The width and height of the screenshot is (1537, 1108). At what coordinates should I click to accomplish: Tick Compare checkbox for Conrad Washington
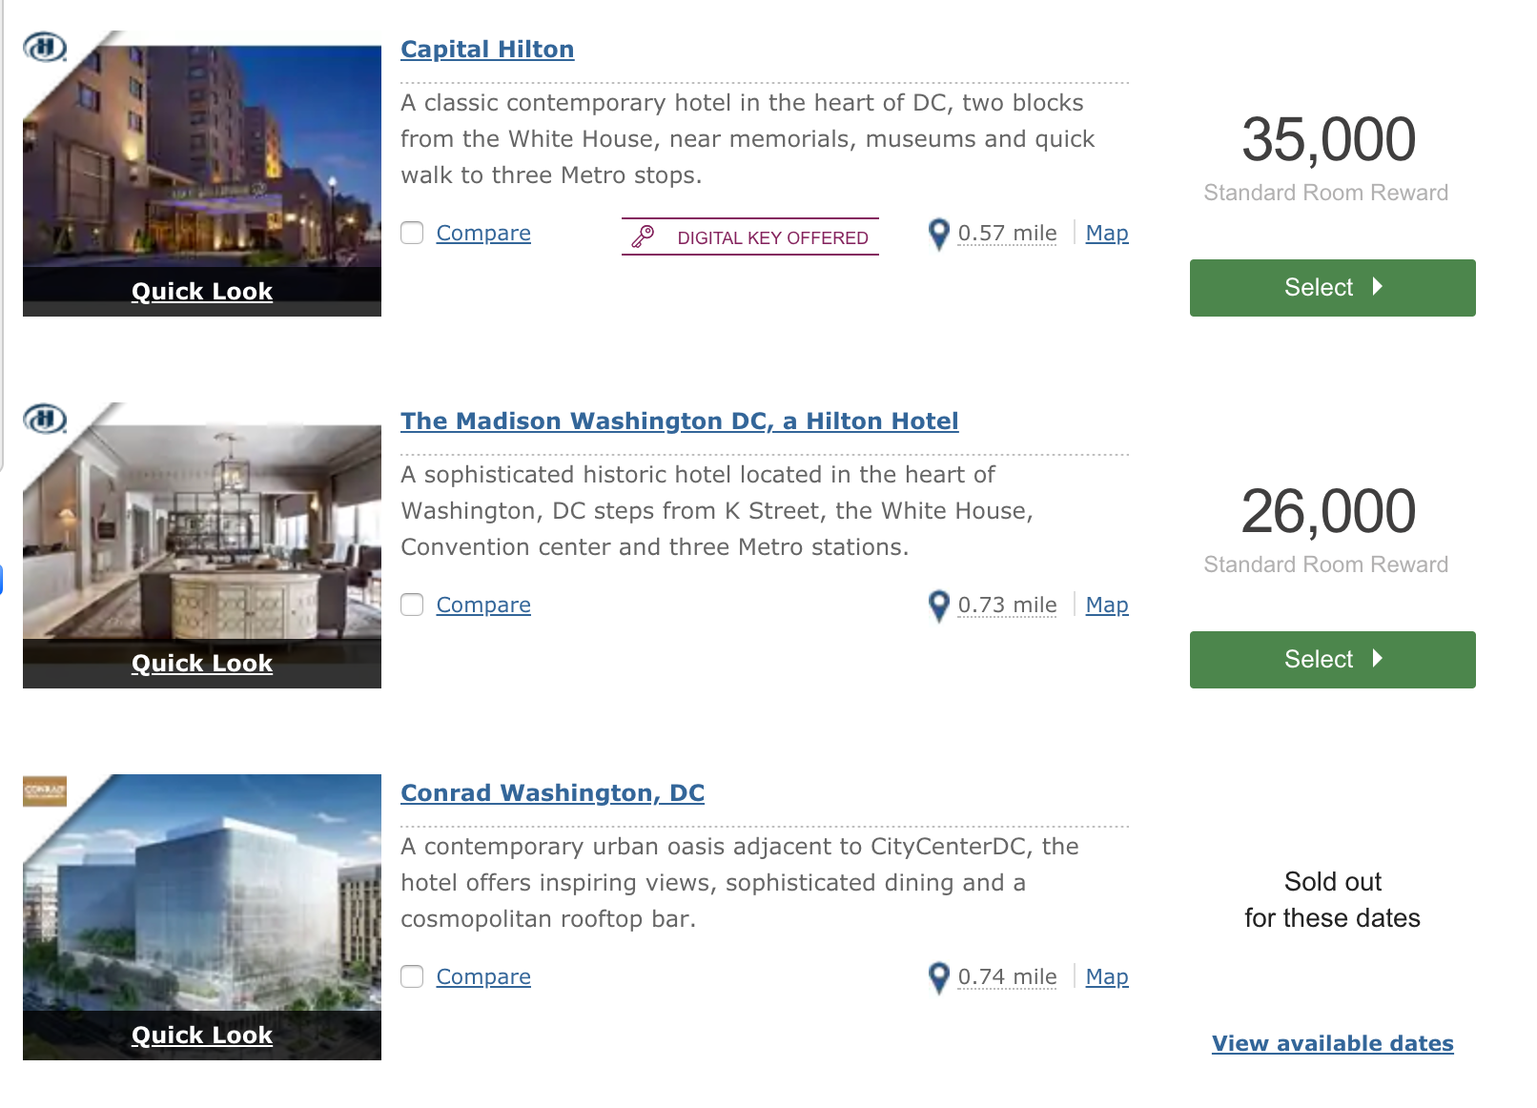pyautogui.click(x=412, y=976)
